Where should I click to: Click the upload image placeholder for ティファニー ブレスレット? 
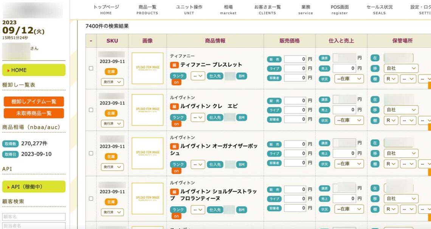(x=147, y=68)
